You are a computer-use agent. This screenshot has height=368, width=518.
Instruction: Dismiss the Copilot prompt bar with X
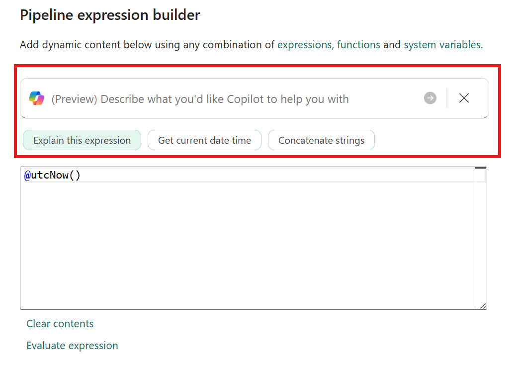pyautogui.click(x=464, y=98)
